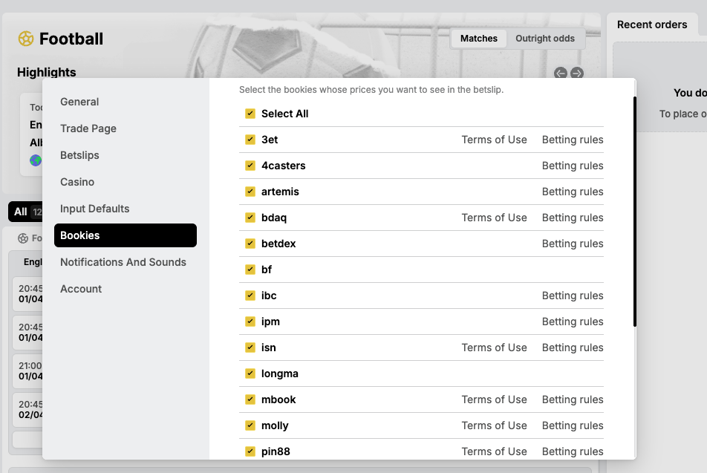Viewport: 707px width, 473px height.
Task: Open the General settings section
Action: (80, 102)
